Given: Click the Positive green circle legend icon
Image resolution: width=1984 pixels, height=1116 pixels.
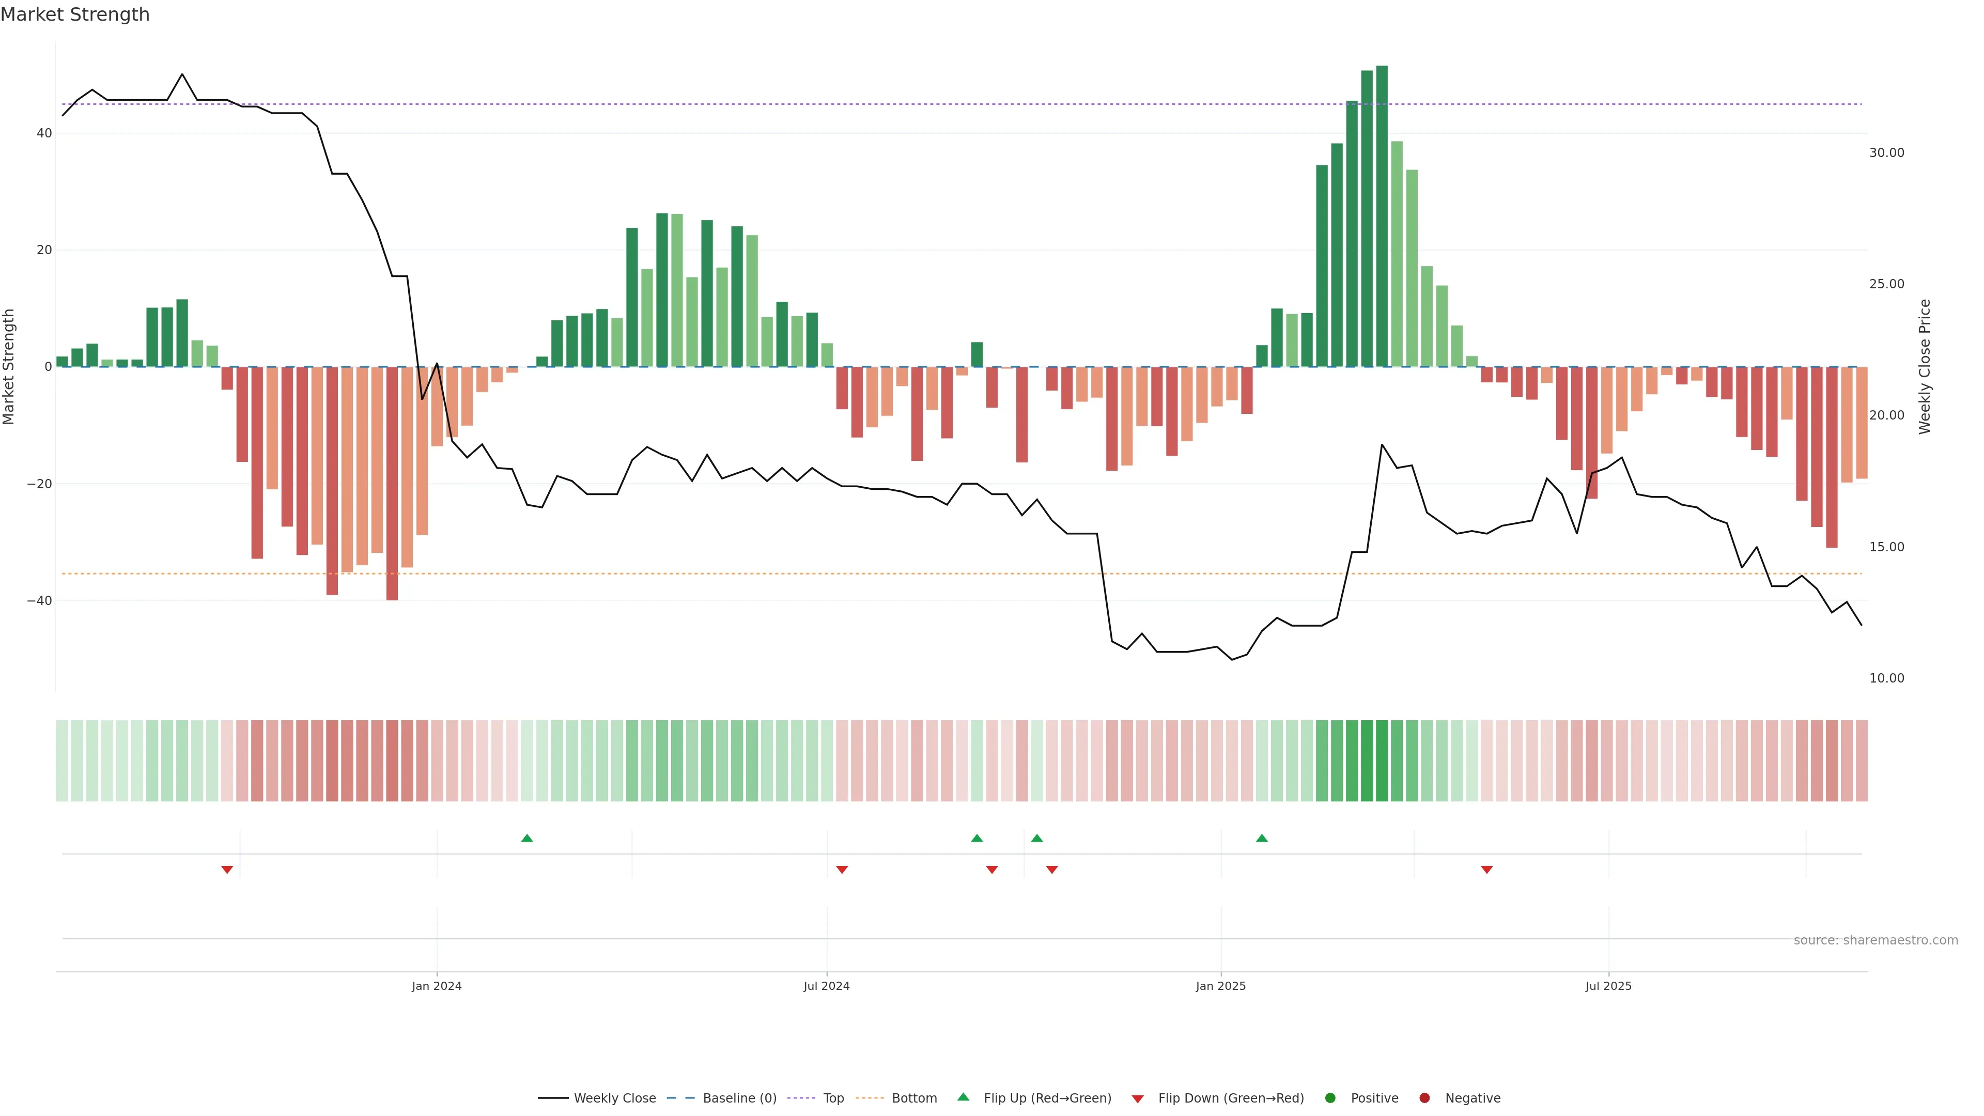Looking at the screenshot, I should point(1330,1097).
